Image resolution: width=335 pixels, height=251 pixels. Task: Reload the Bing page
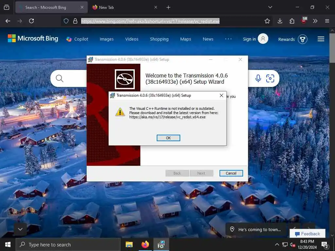(x=31, y=21)
